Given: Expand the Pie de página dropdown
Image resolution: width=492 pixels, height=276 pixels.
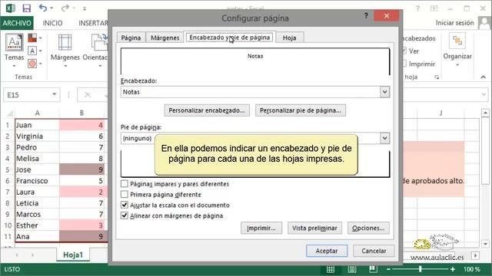Looking at the screenshot, I should [x=384, y=138].
